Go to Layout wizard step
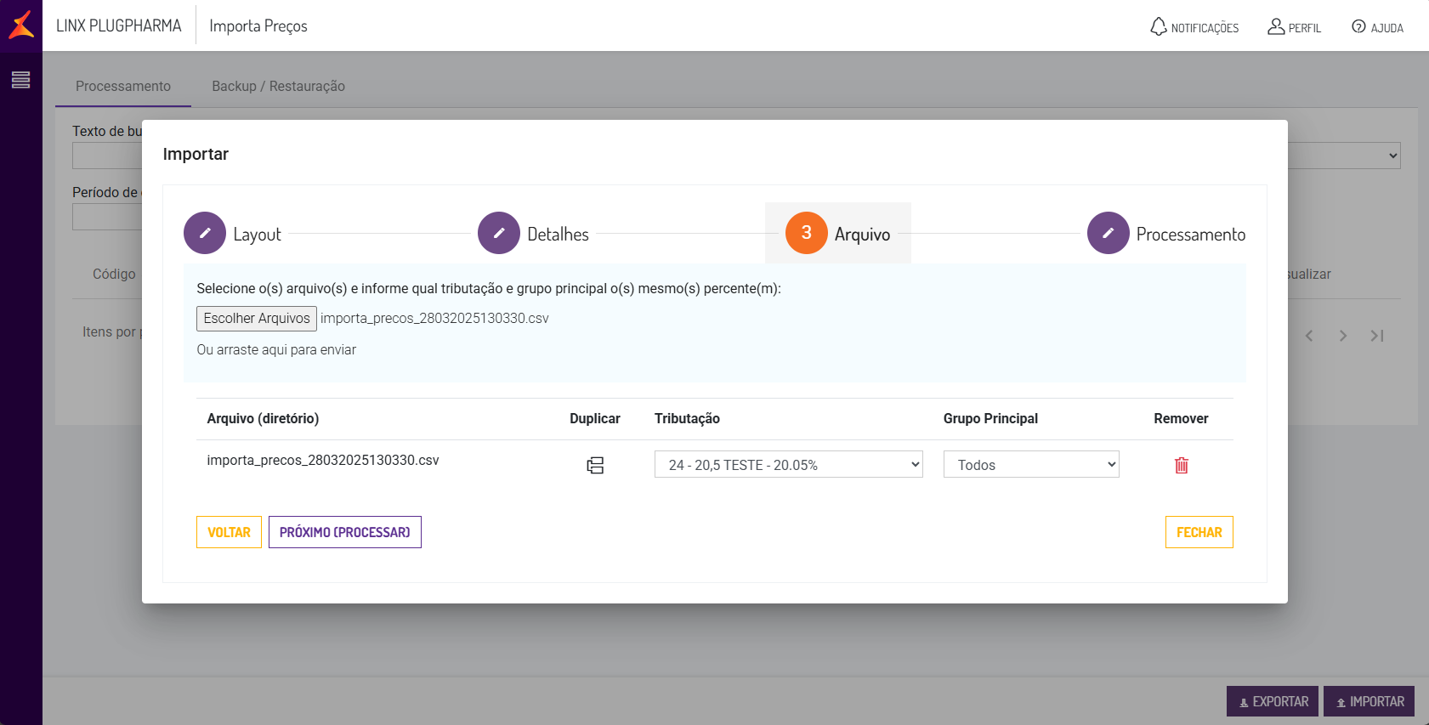This screenshot has height=725, width=1429. click(x=205, y=233)
